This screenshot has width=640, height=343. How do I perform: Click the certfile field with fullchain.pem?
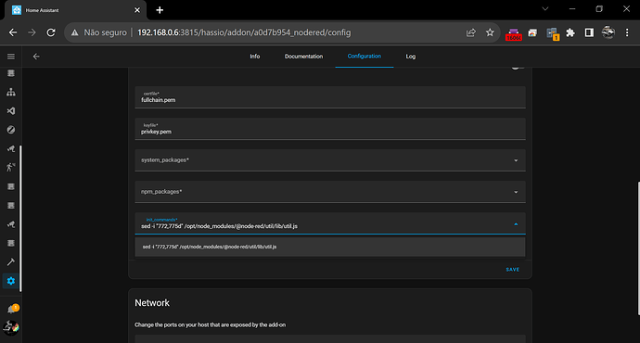pos(330,97)
